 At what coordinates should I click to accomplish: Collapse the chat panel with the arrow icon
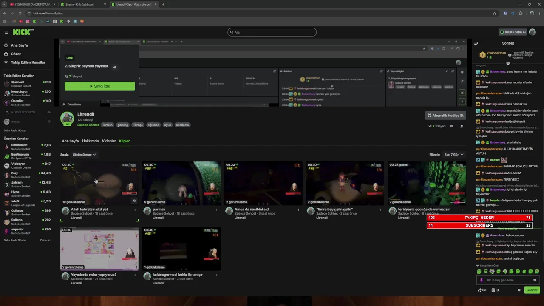tap(476, 43)
